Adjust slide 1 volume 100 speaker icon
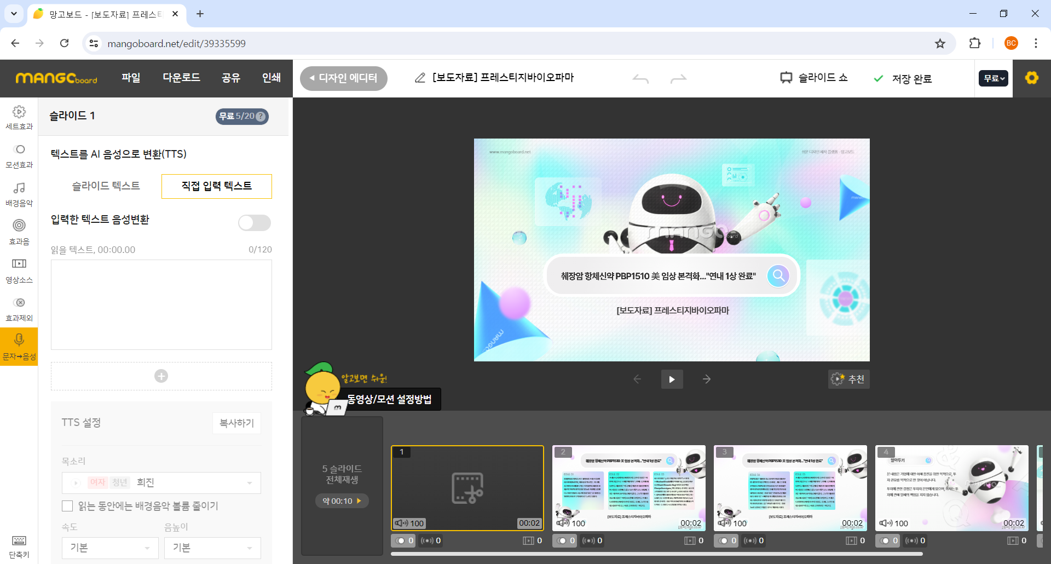This screenshot has width=1051, height=564. (401, 523)
